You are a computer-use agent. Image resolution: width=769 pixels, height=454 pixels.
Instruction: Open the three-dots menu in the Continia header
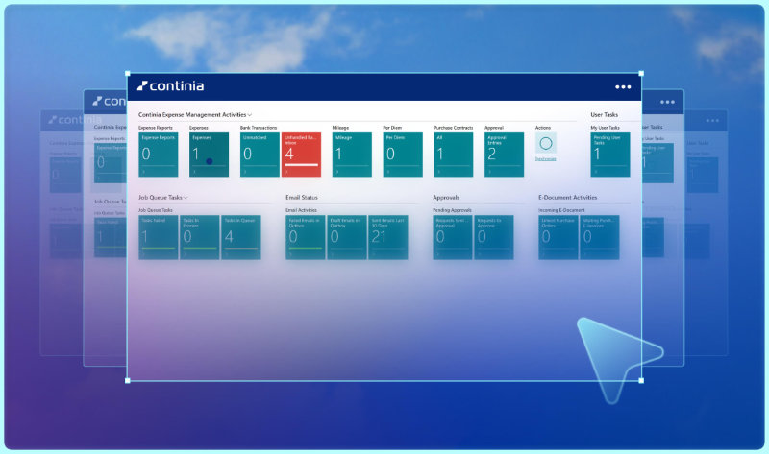click(x=623, y=87)
